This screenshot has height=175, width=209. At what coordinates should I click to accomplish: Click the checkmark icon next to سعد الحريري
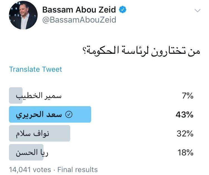(x=68, y=115)
